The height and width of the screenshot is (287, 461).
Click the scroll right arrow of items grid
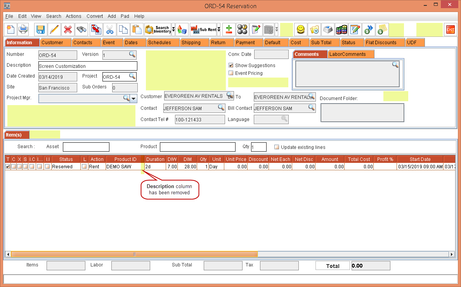pyautogui.click(x=452, y=254)
